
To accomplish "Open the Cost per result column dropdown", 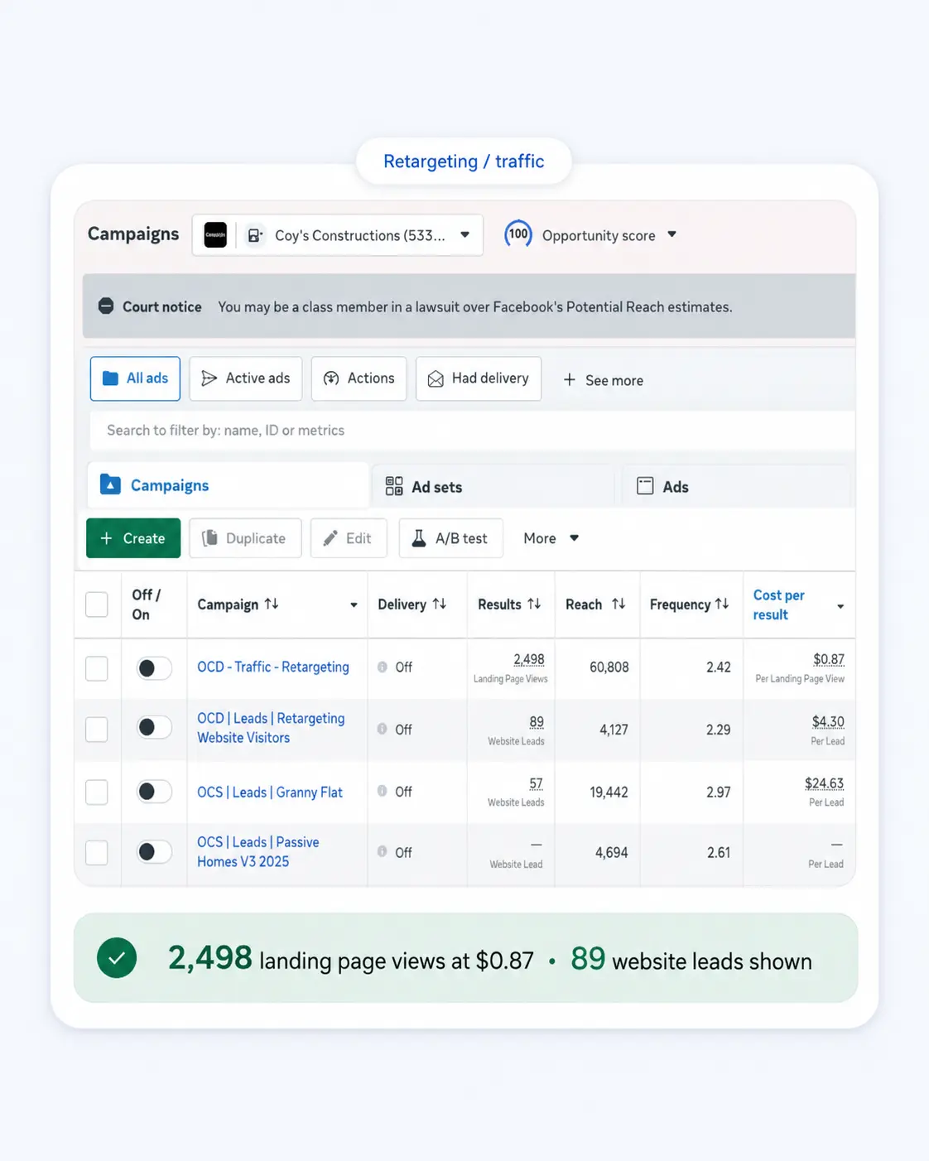I will coord(840,606).
